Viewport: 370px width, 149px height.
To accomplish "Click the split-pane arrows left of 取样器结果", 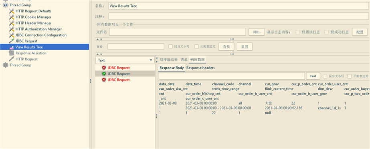I will coord(157,60).
